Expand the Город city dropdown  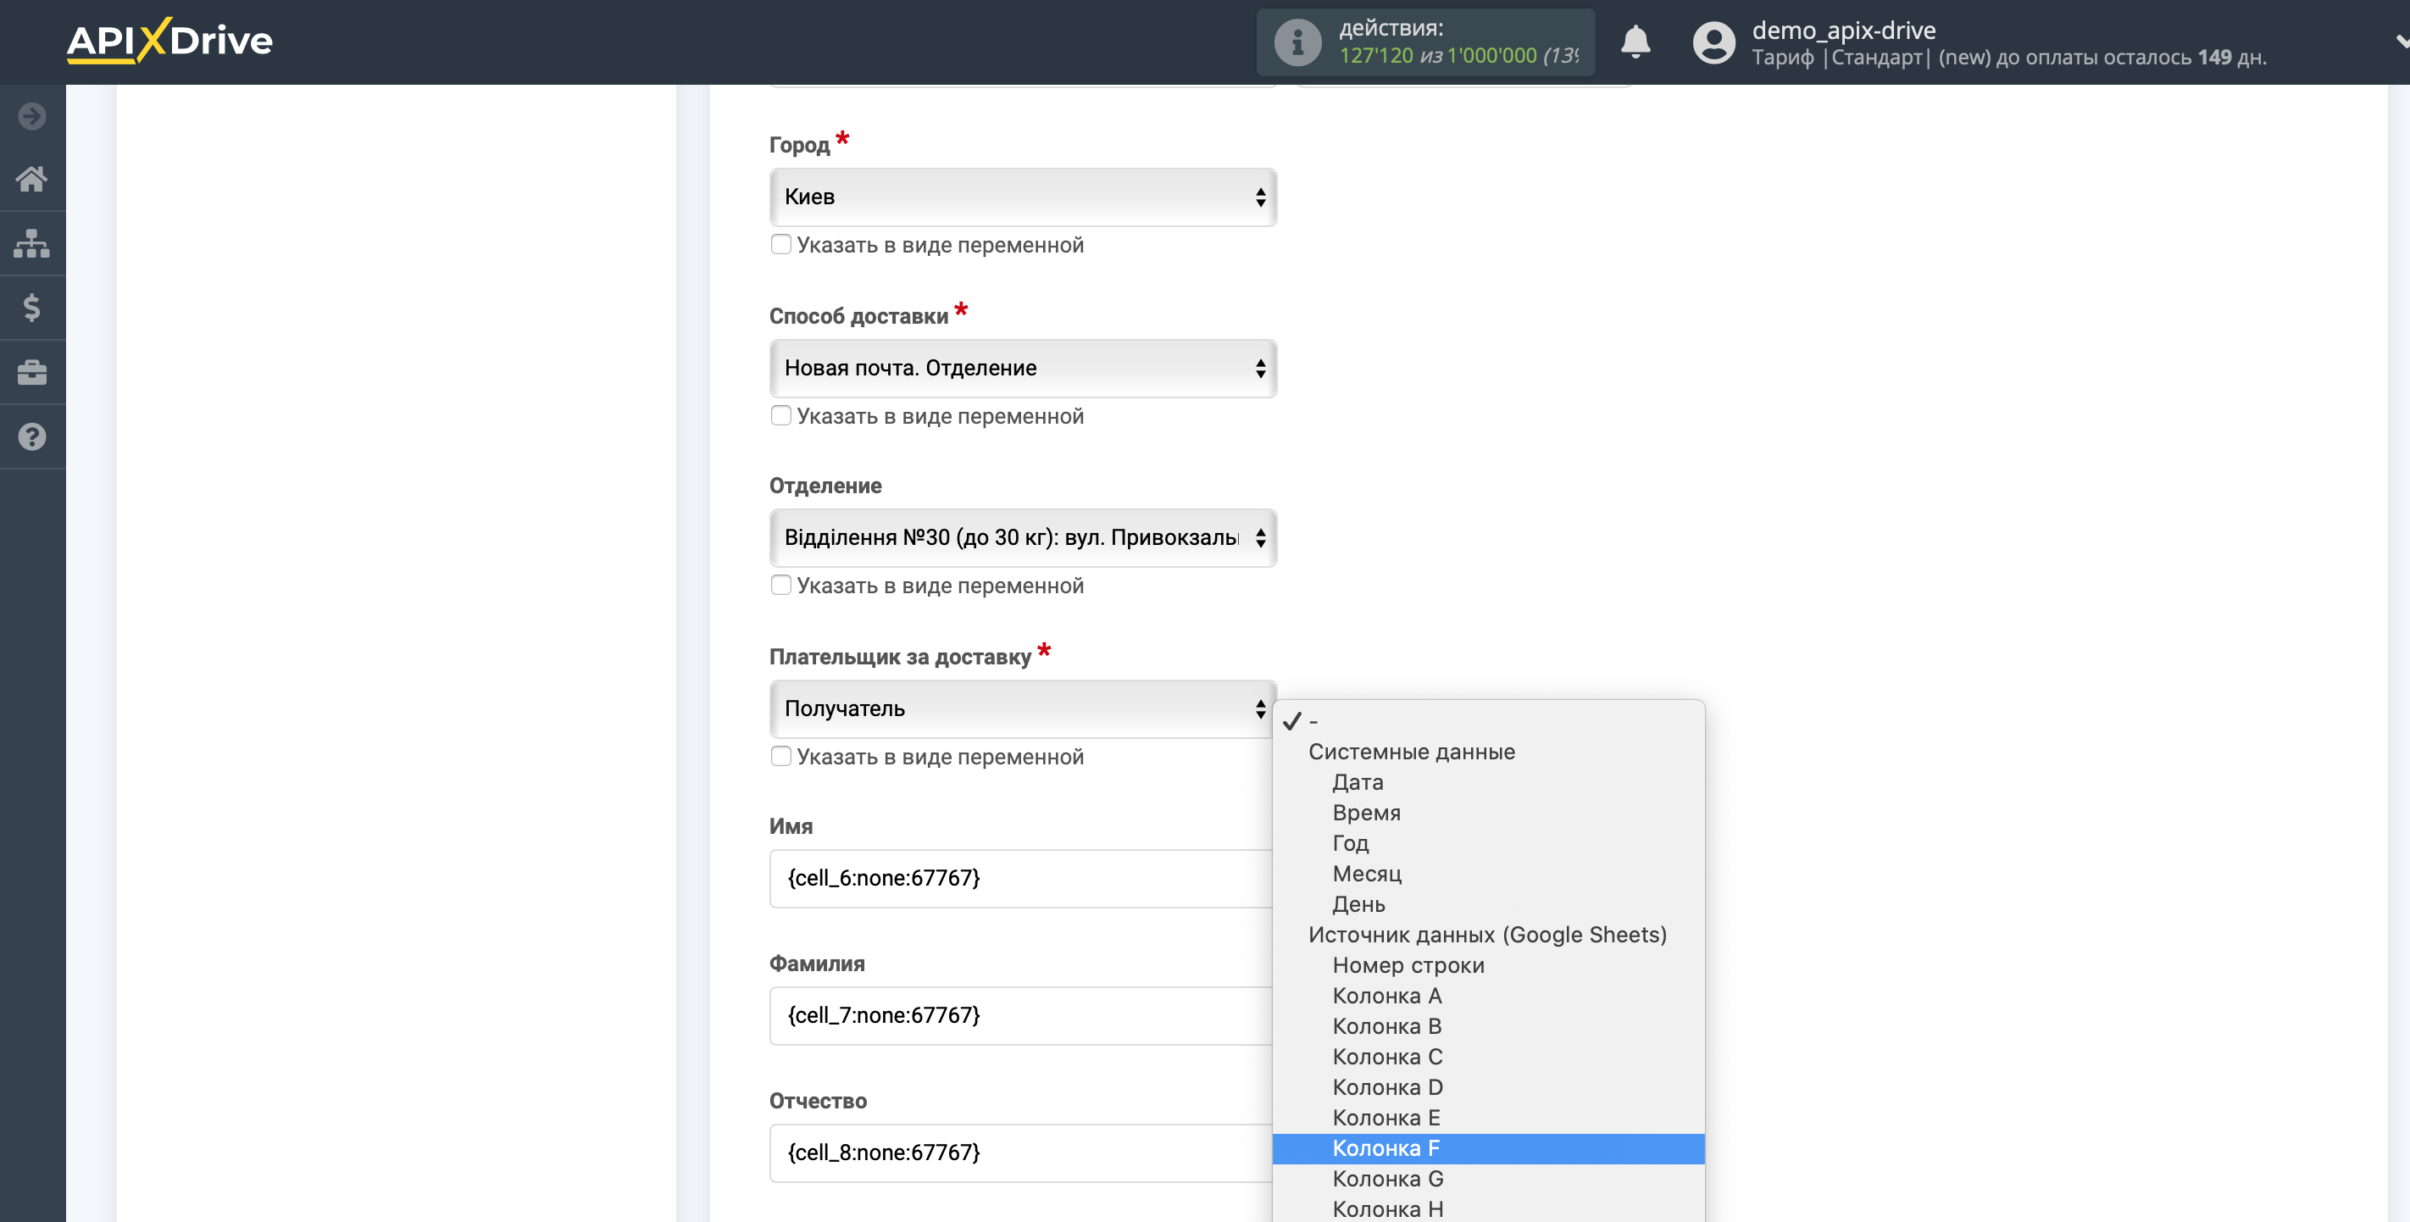1024,197
